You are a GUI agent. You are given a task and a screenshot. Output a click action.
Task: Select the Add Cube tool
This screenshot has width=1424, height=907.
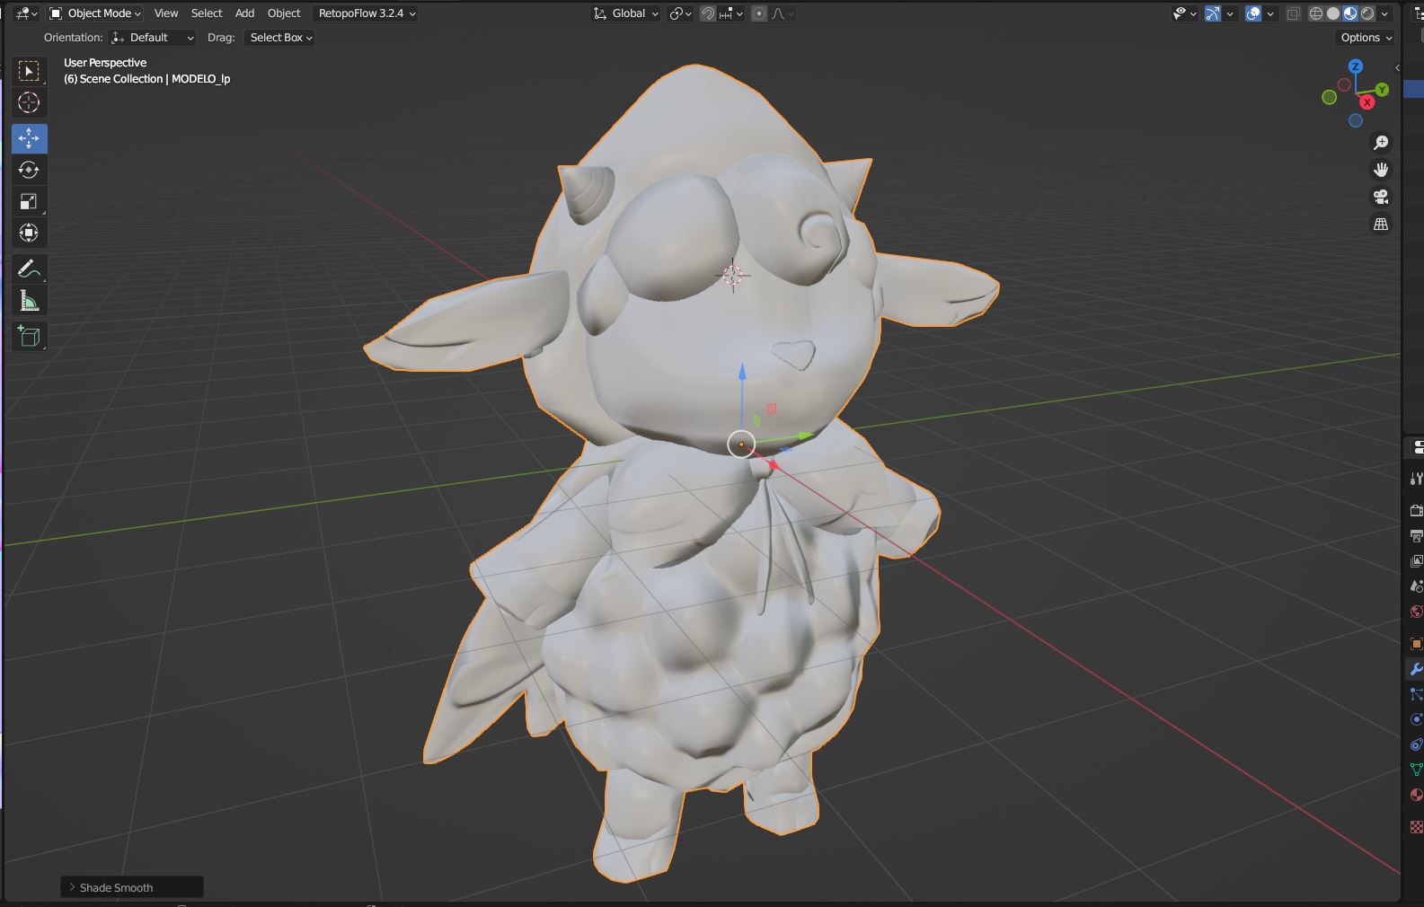29,337
